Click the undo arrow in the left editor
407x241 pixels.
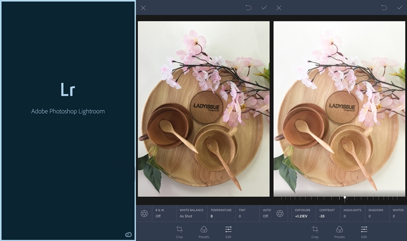click(248, 8)
